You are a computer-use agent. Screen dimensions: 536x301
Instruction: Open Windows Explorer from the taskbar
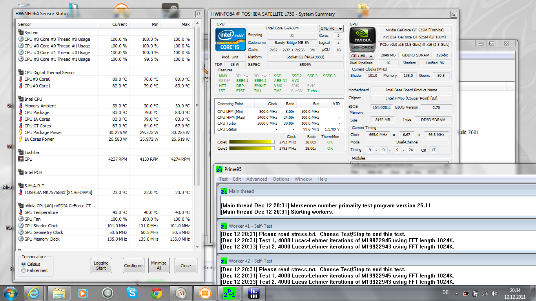pos(59,293)
